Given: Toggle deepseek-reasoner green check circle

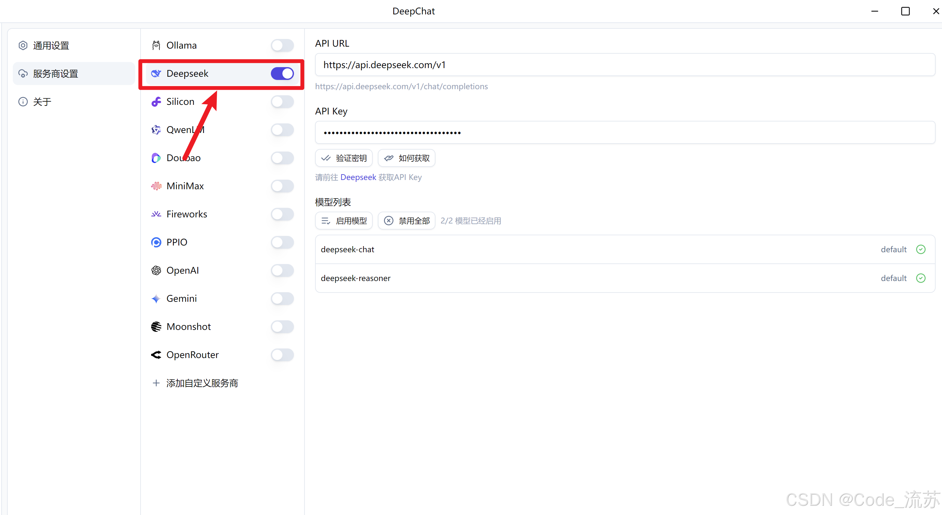Looking at the screenshot, I should (x=921, y=278).
